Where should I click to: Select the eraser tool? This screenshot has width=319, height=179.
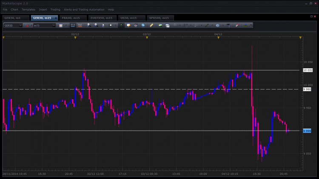[x=237, y=25]
